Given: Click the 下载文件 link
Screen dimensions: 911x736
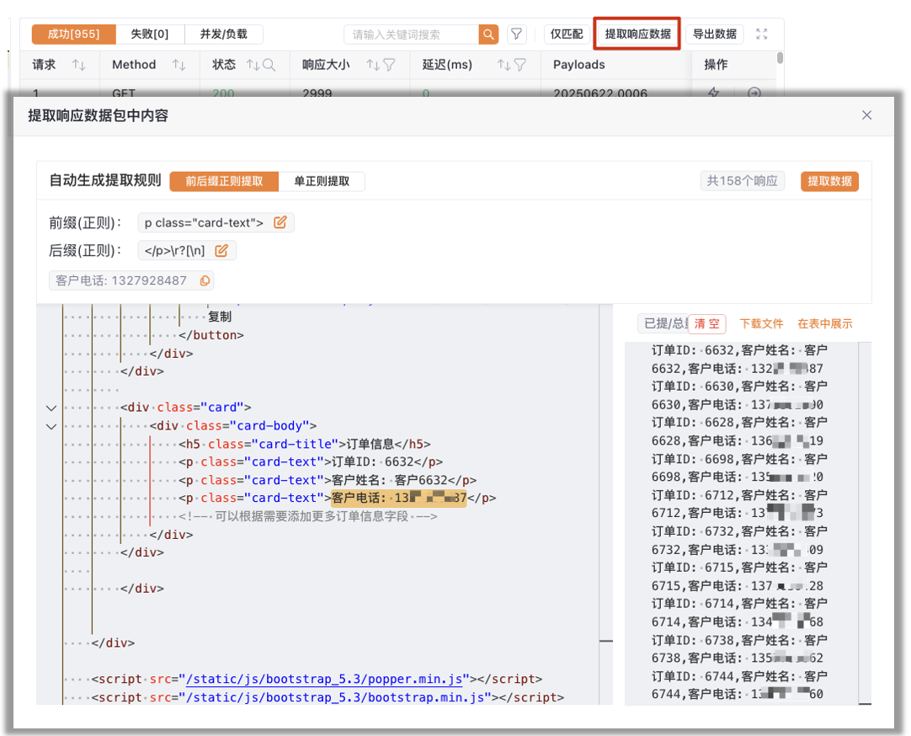Looking at the screenshot, I should pyautogui.click(x=761, y=323).
